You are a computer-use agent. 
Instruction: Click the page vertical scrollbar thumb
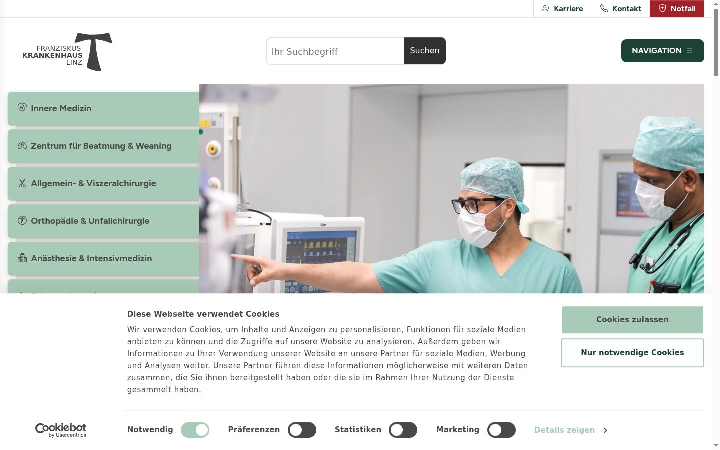click(716, 42)
